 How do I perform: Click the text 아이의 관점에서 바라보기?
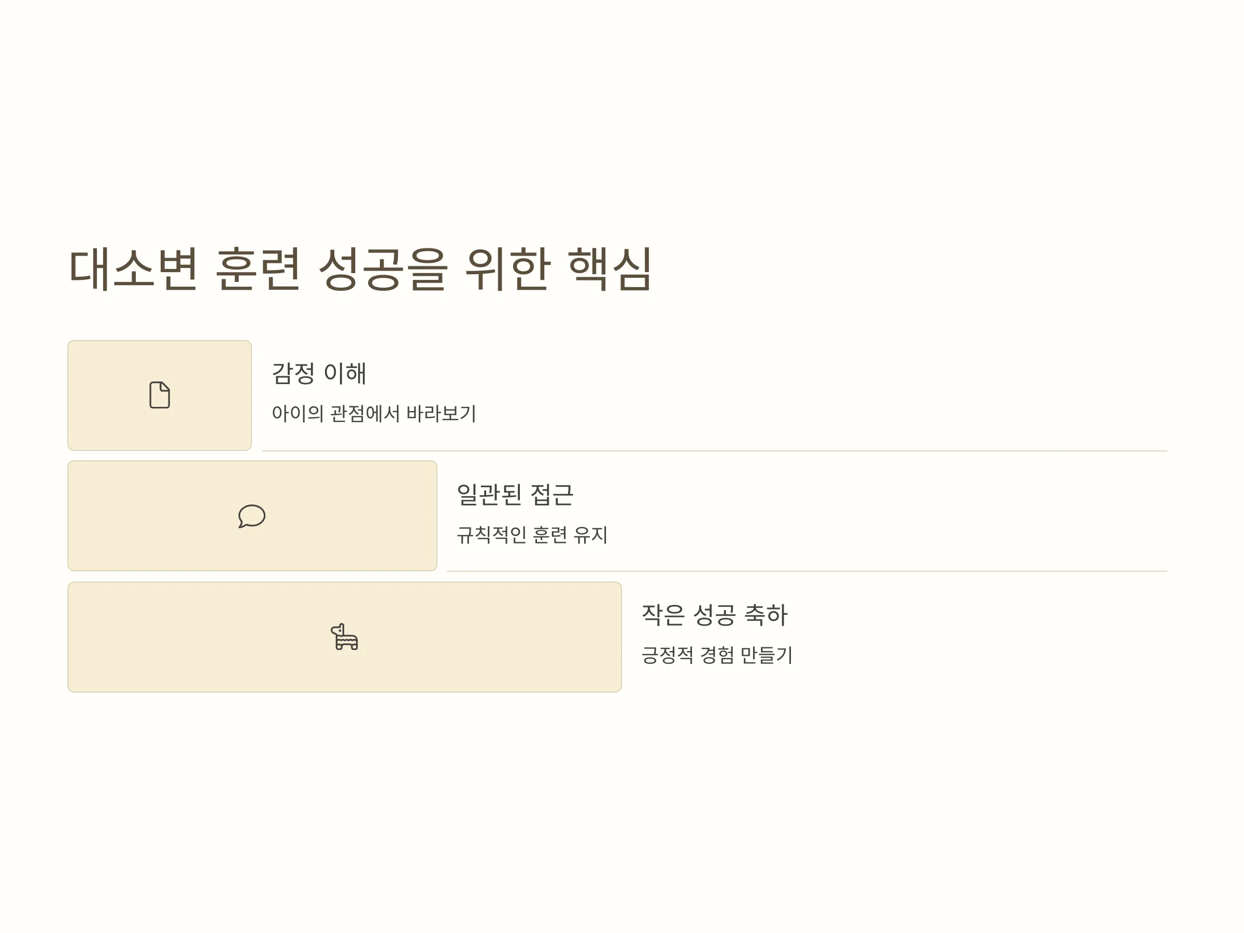click(x=374, y=413)
